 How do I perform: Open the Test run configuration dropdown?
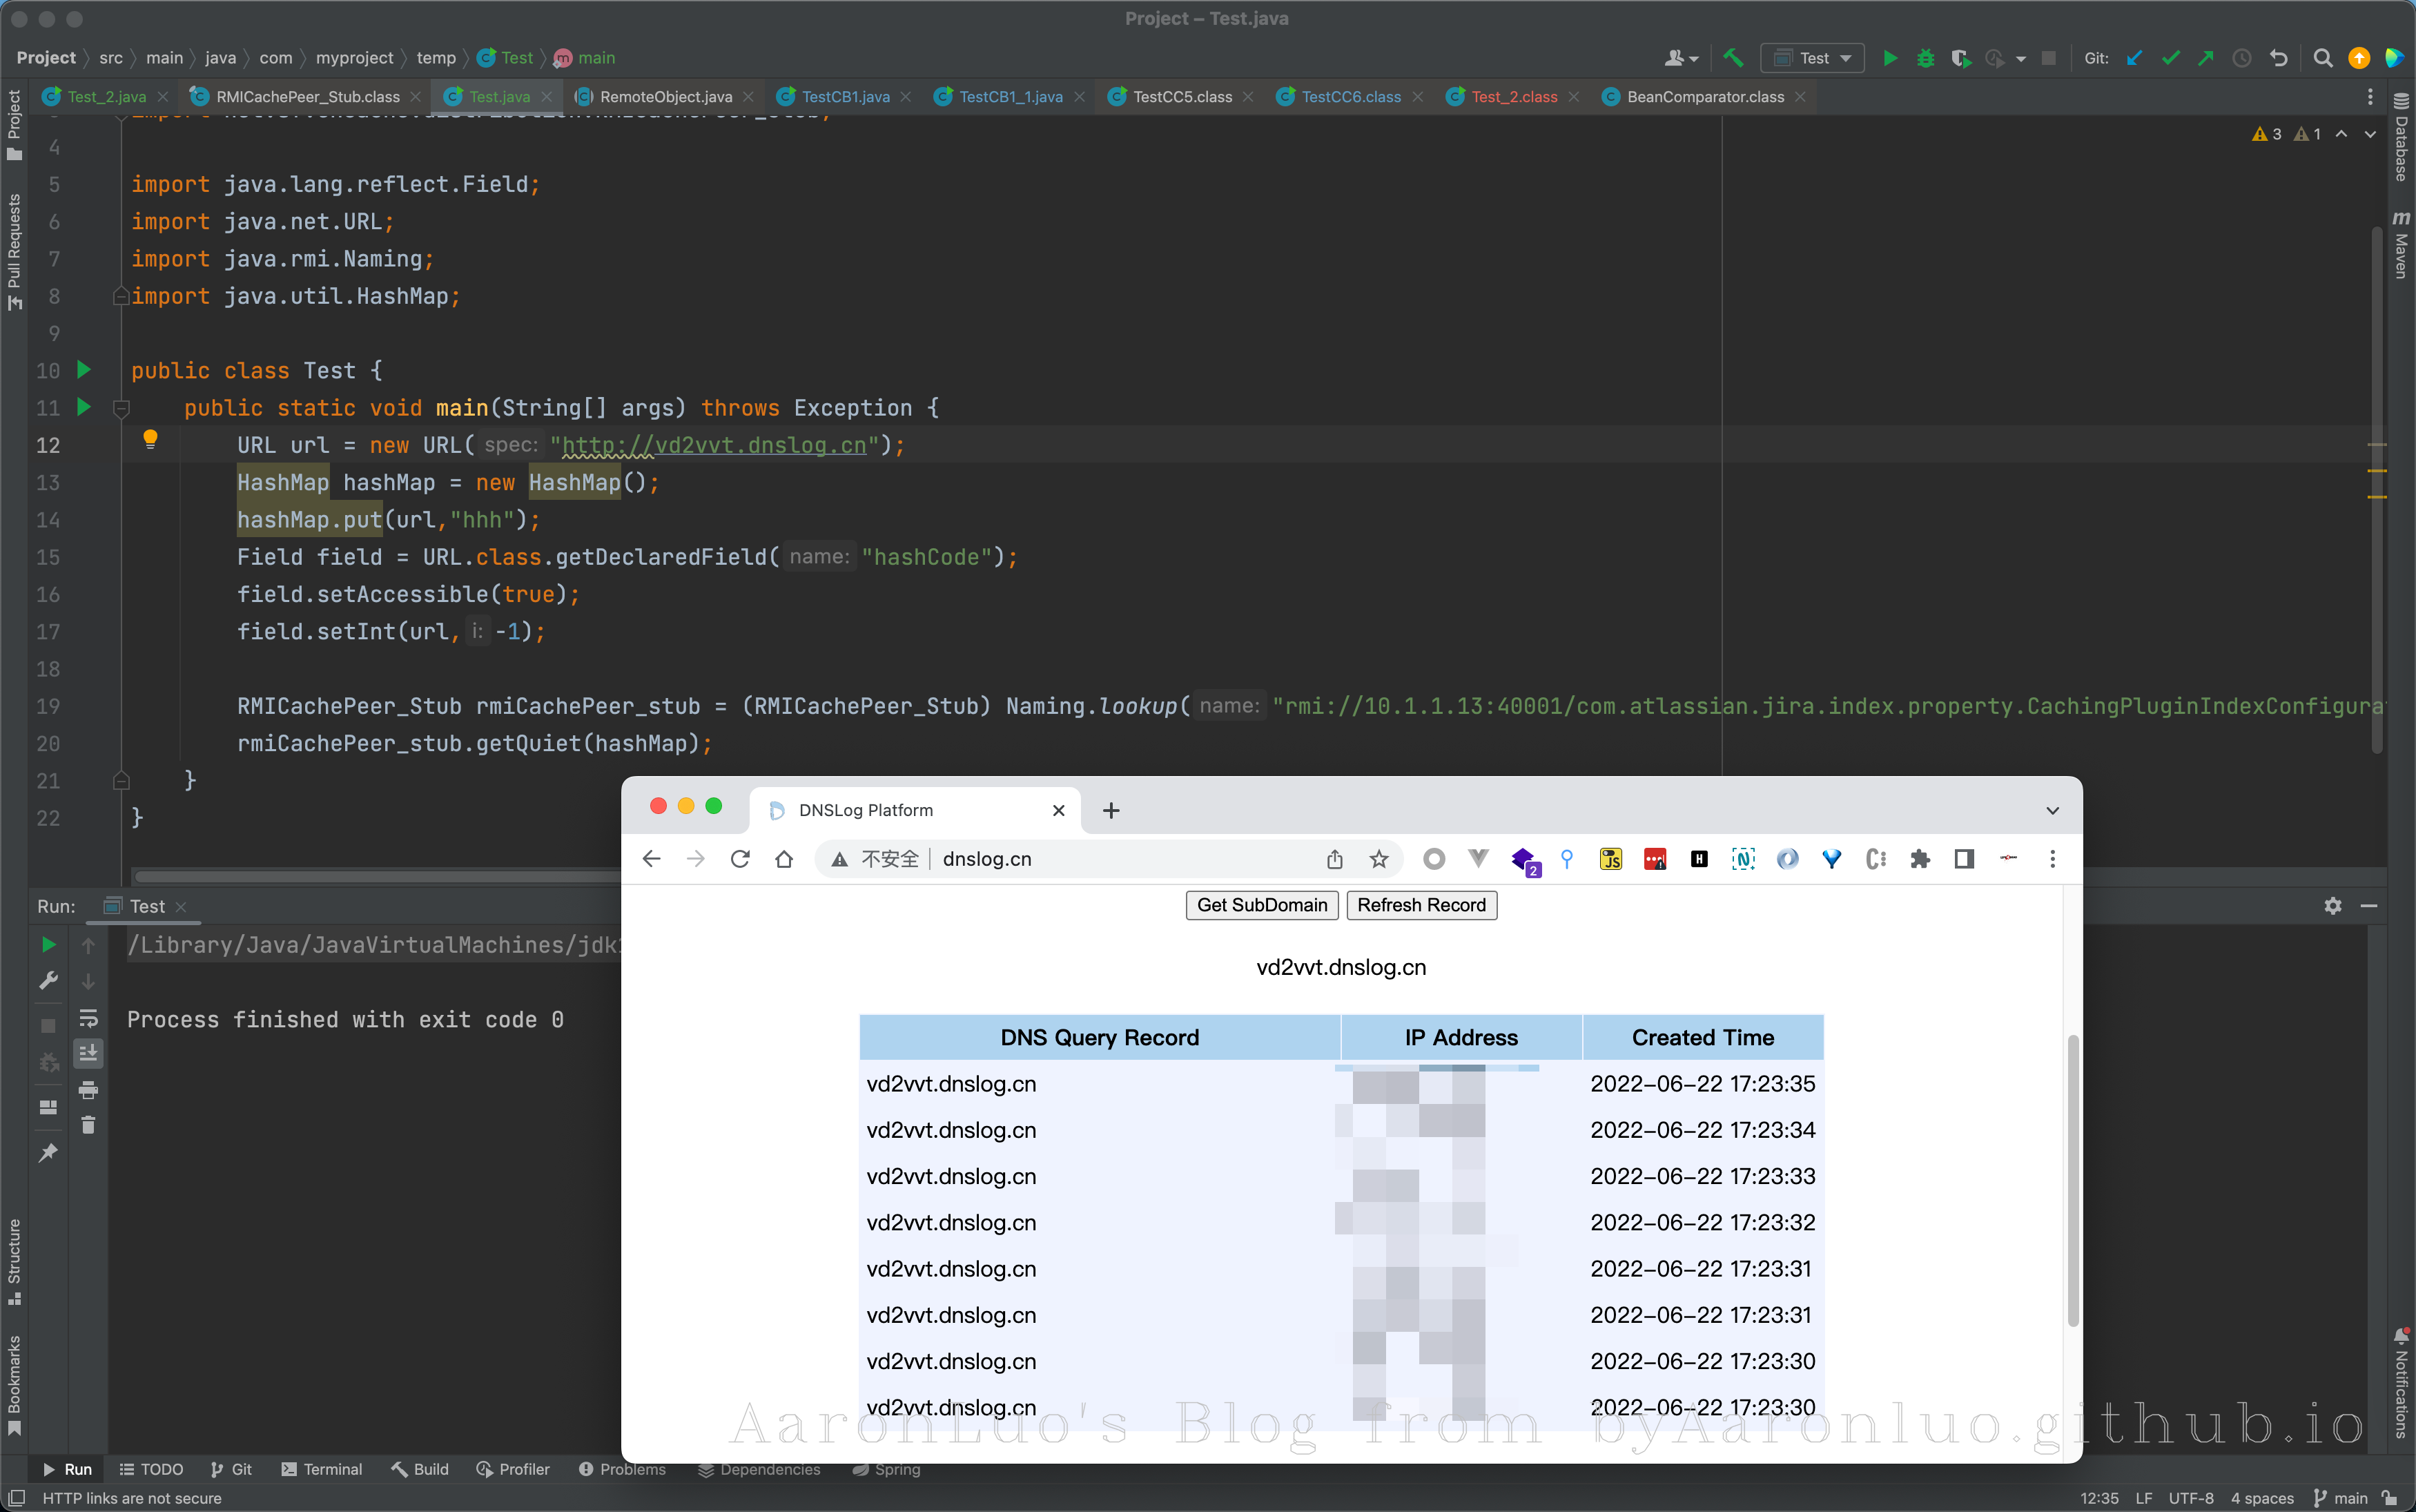tap(1812, 58)
